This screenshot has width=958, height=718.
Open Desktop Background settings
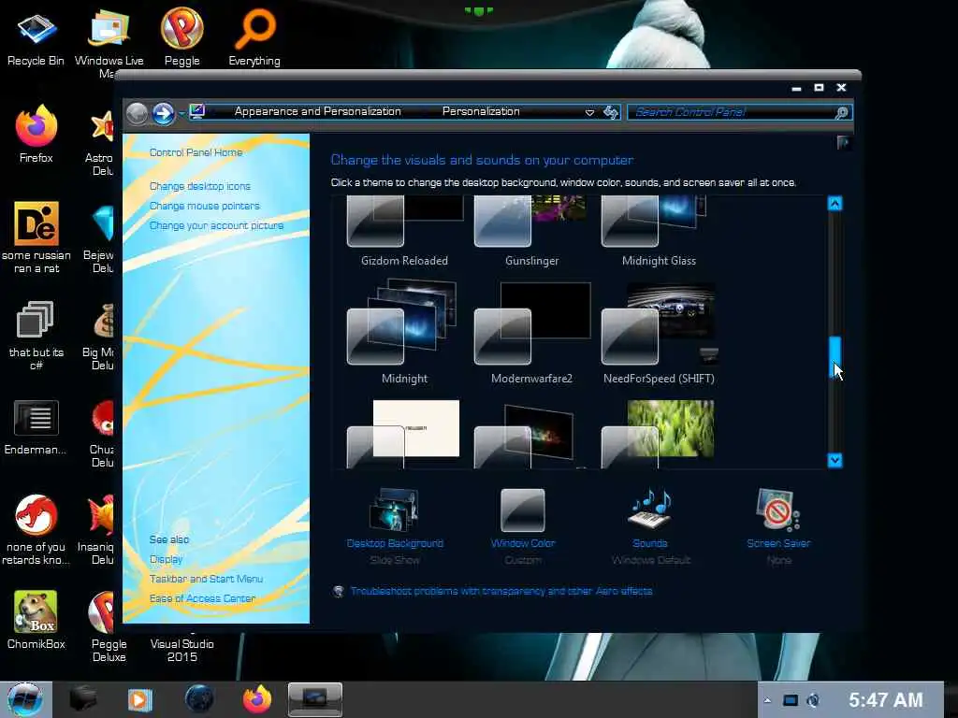pos(395,526)
